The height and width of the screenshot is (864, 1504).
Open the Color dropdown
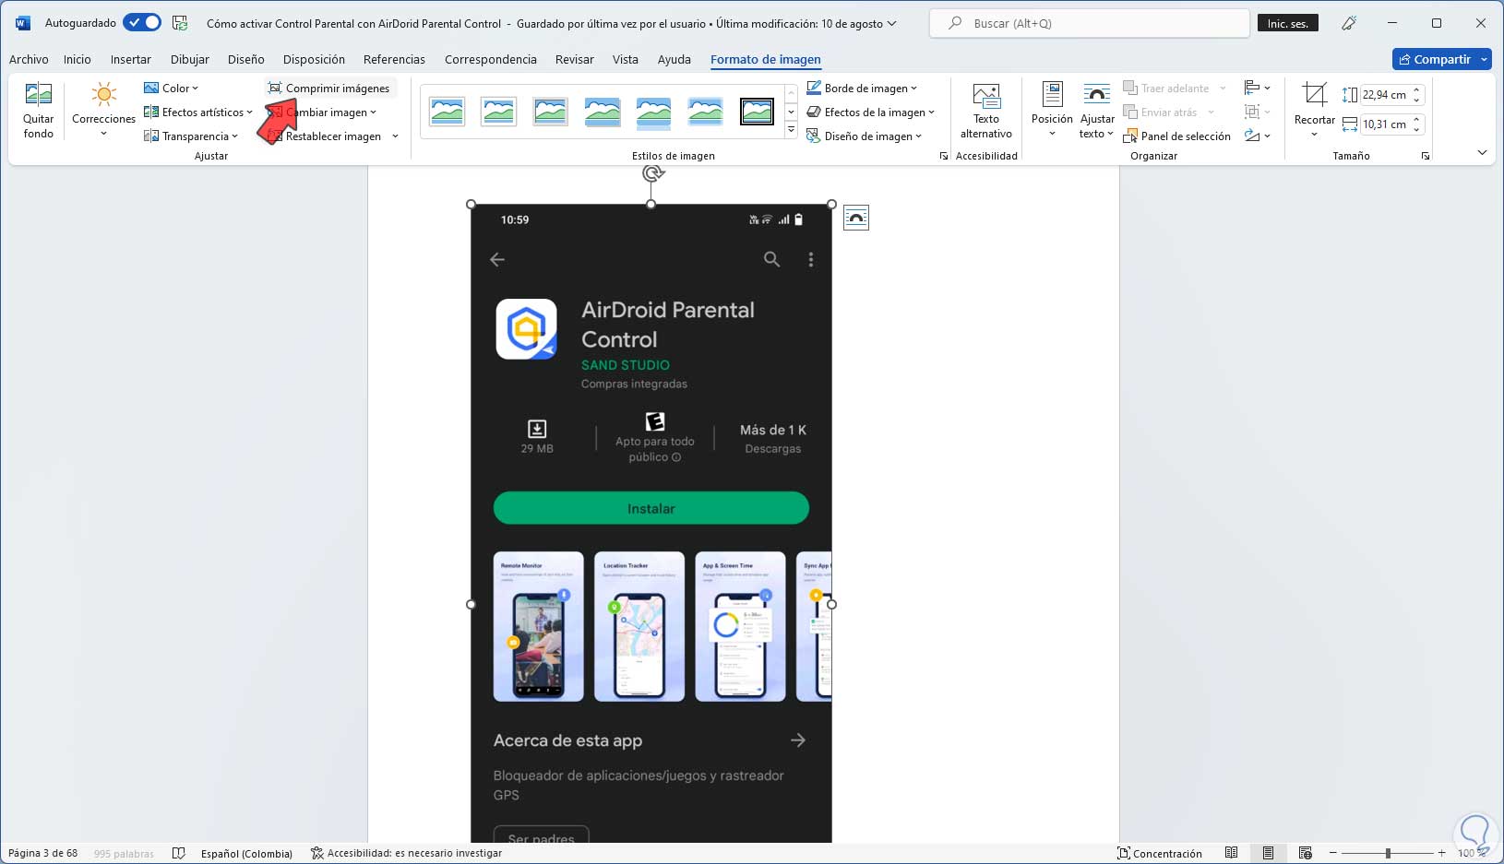172,89
